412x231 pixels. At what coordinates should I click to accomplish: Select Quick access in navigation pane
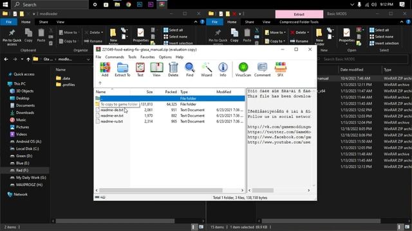pyautogui.click(x=21, y=74)
